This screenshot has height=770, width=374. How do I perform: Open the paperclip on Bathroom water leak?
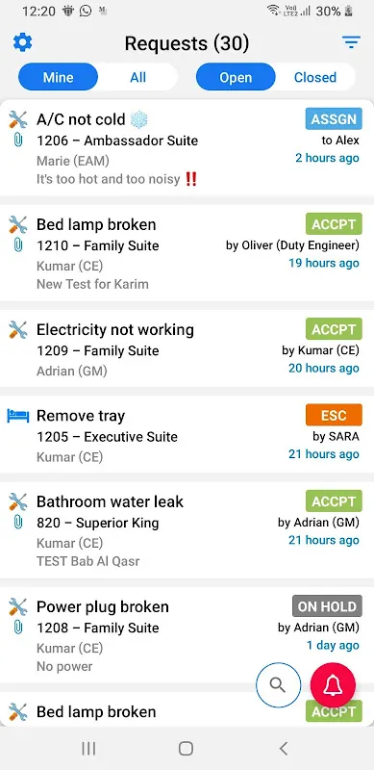17,523
